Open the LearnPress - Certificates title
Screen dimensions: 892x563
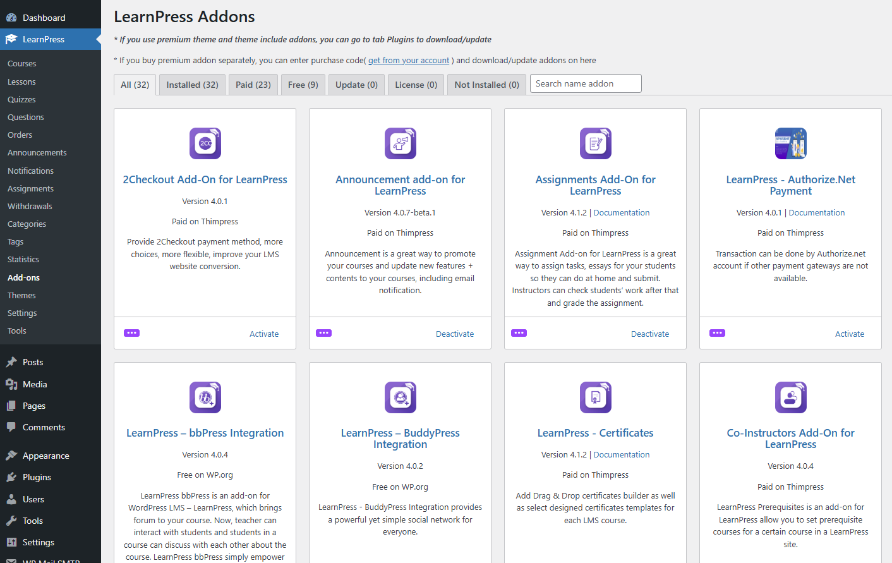pos(596,433)
